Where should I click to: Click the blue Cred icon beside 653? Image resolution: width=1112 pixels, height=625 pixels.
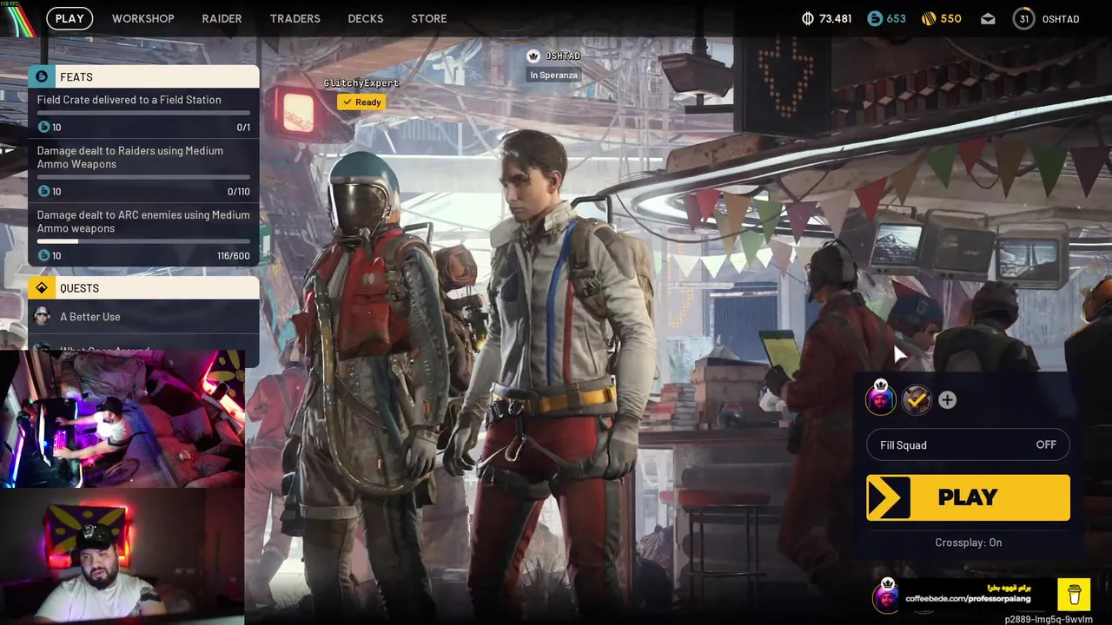(874, 18)
